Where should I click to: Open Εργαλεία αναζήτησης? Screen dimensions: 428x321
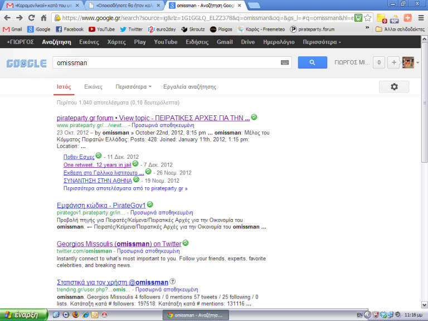click(x=189, y=87)
